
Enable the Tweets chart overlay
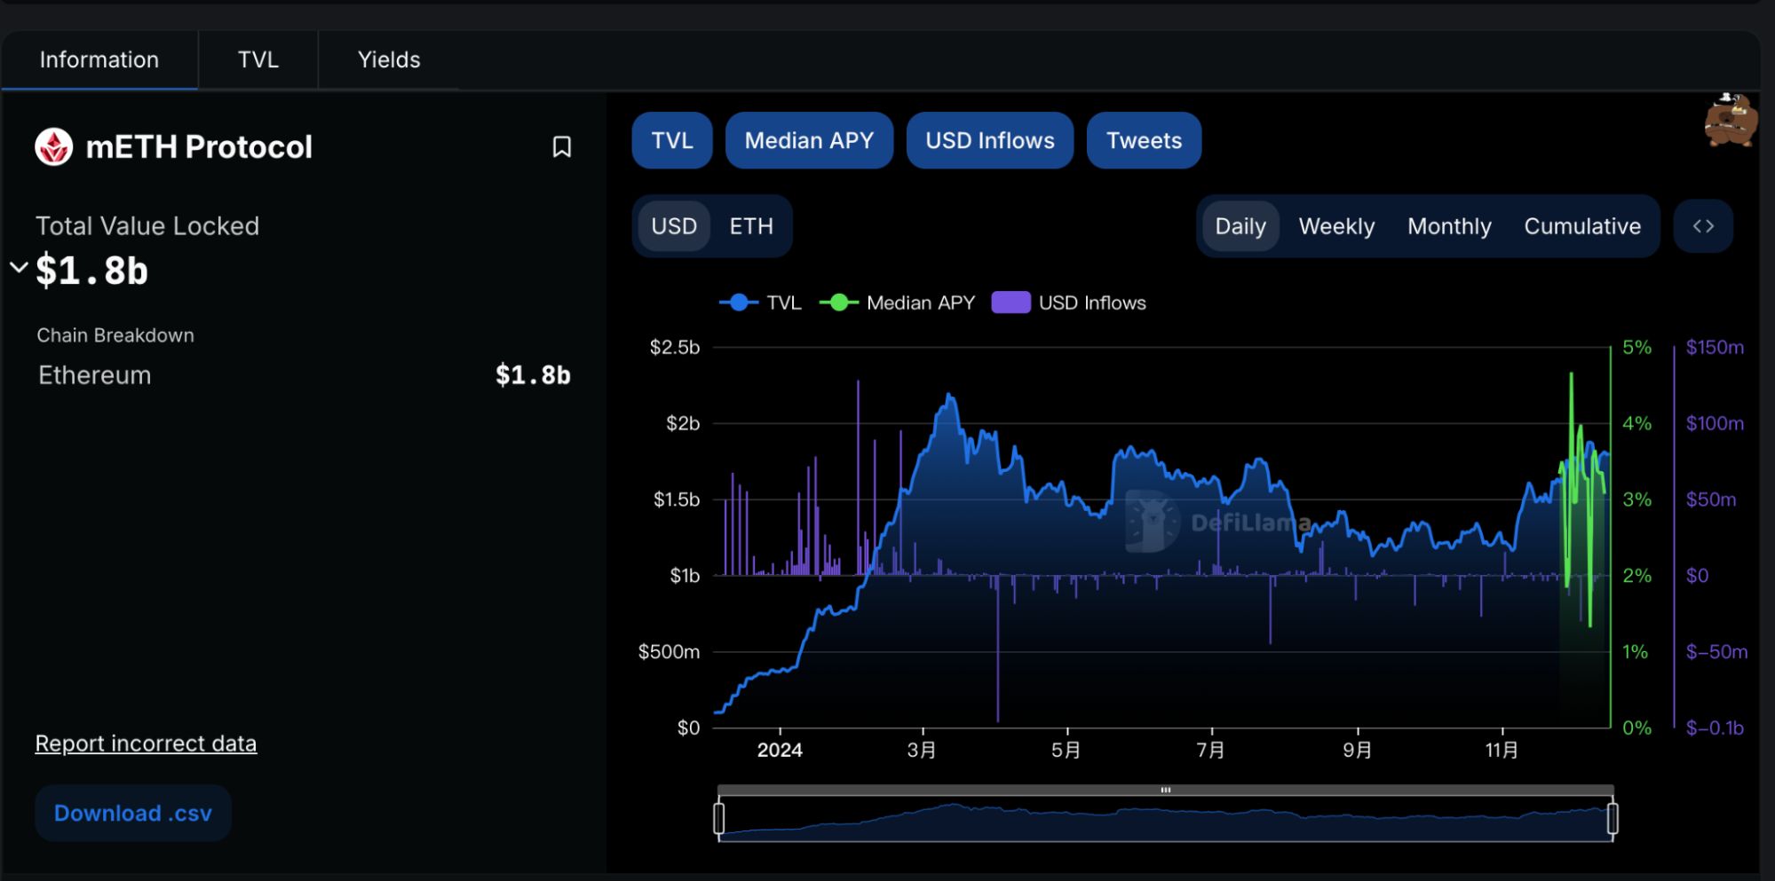(1143, 141)
